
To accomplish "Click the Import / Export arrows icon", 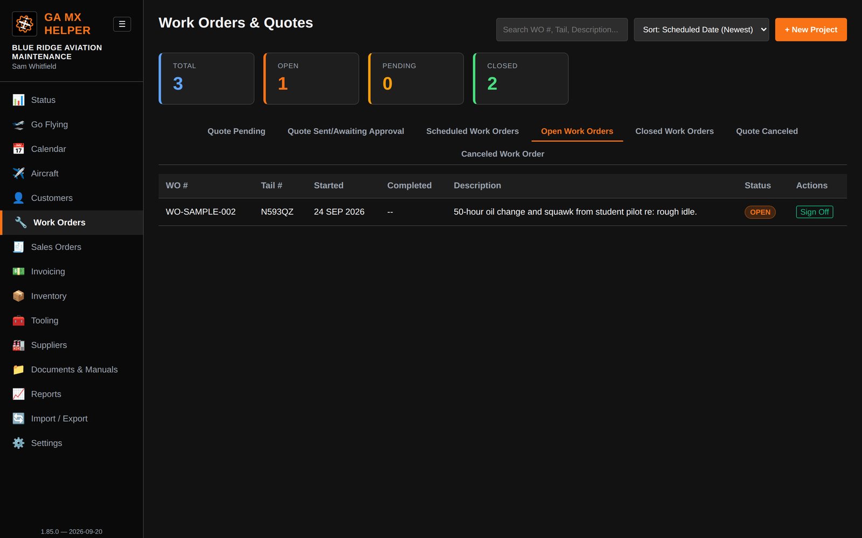I will [x=18, y=418].
